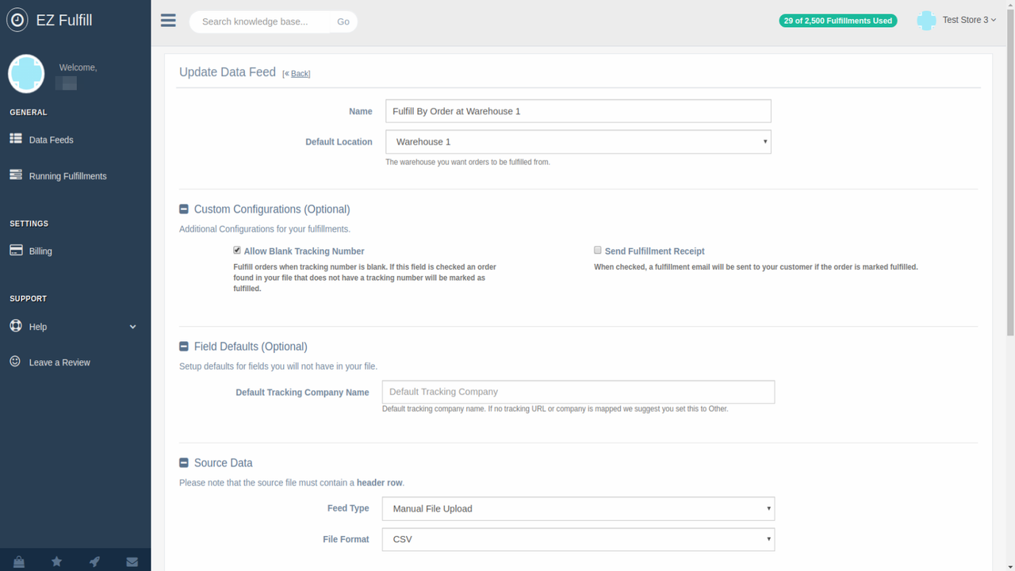The height and width of the screenshot is (571, 1015).
Task: Disable the Allow Blank Tracking Number option
Action: (236, 250)
